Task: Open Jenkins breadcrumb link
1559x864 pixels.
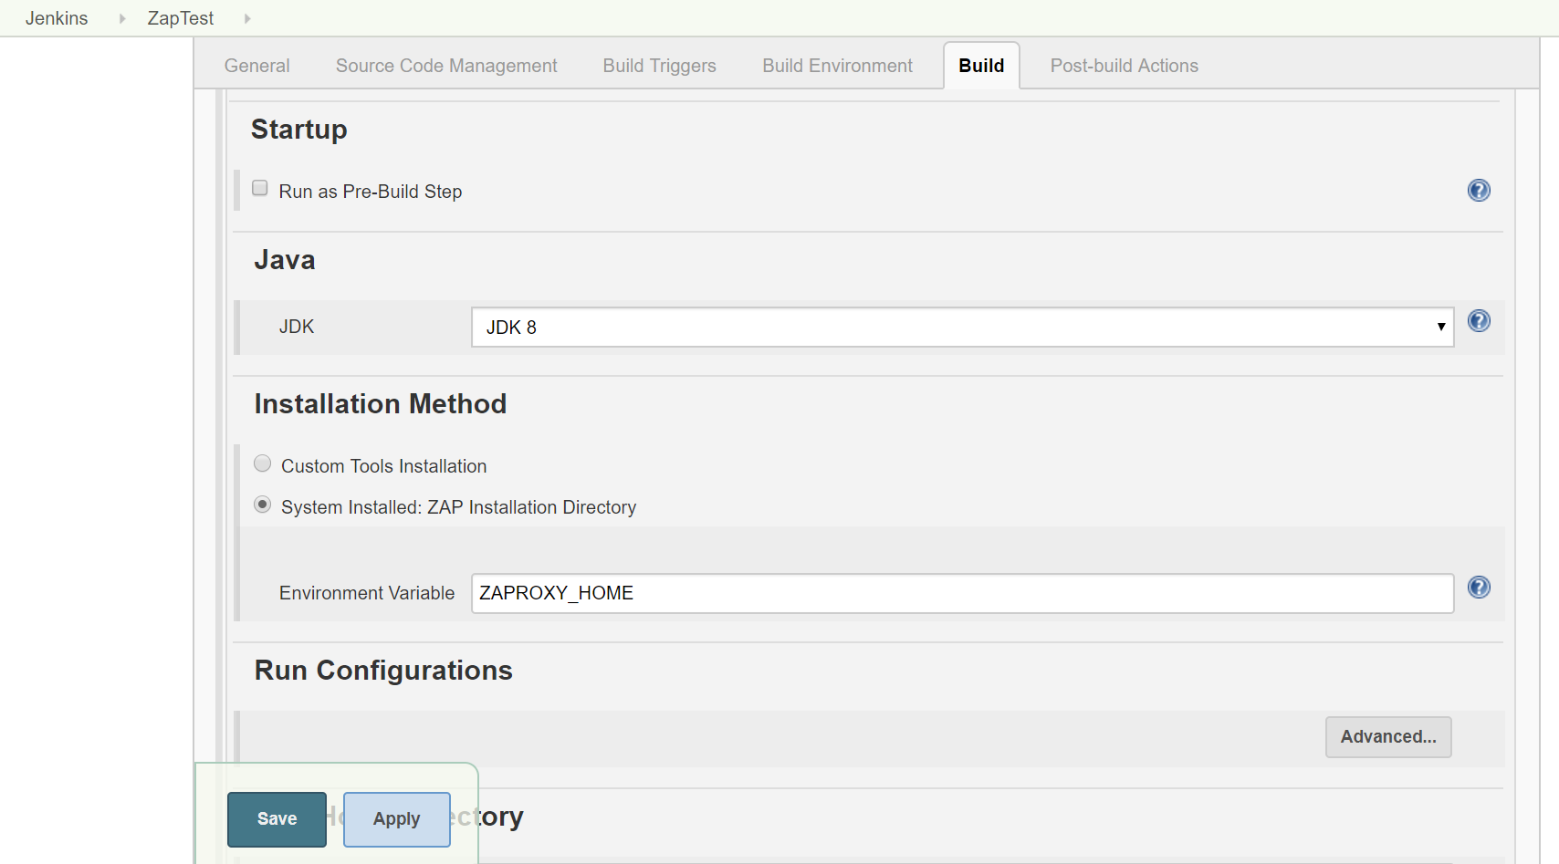Action: 57,18
